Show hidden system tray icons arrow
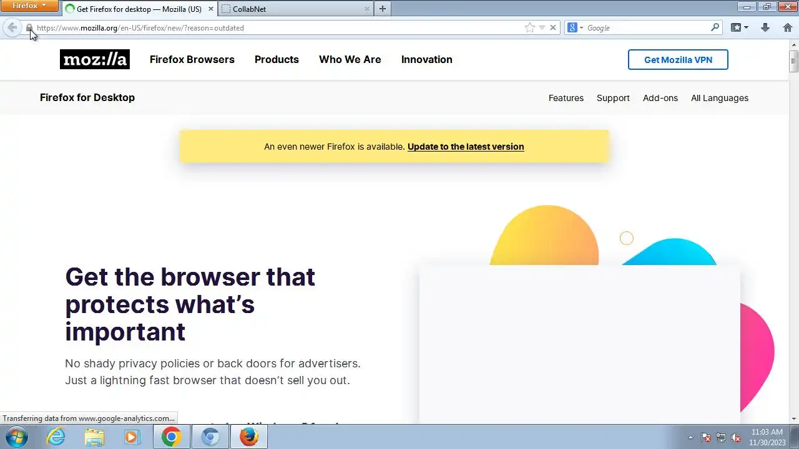Image resolution: width=799 pixels, height=449 pixels. pos(690,437)
